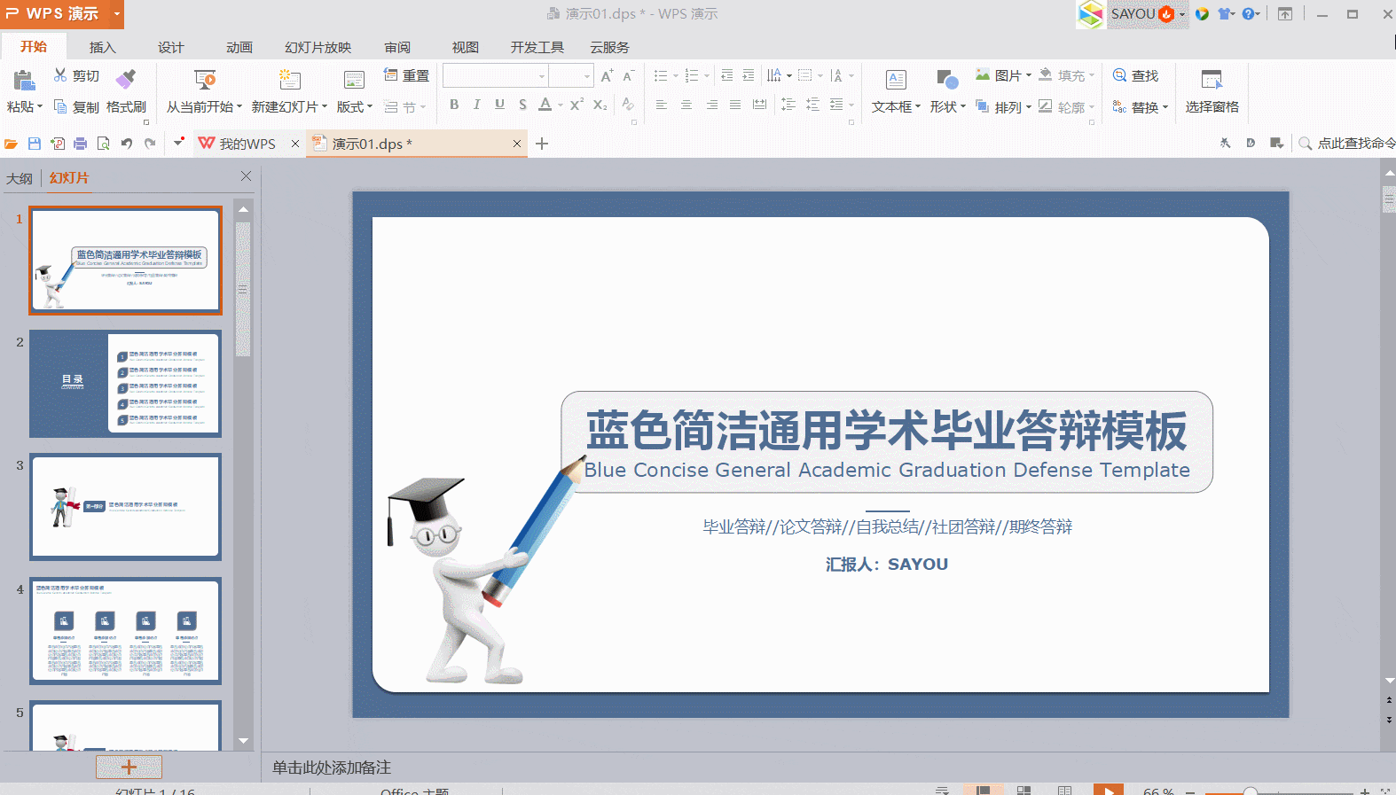Open the Animation (动画) ribbon tab

(239, 47)
